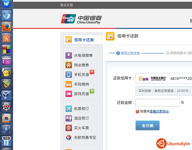Click the car icon for 车险缴纳
192x150 pixels.
tap(69, 84)
